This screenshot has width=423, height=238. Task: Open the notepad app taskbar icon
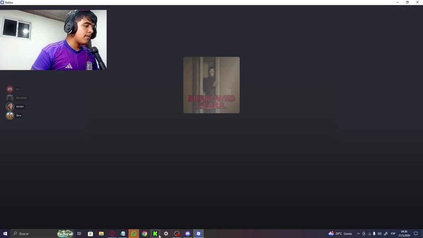123,234
